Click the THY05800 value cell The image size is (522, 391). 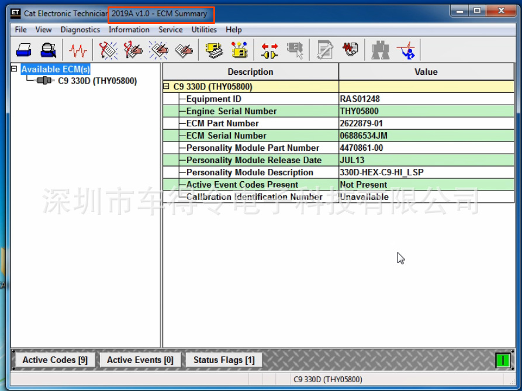coord(427,111)
